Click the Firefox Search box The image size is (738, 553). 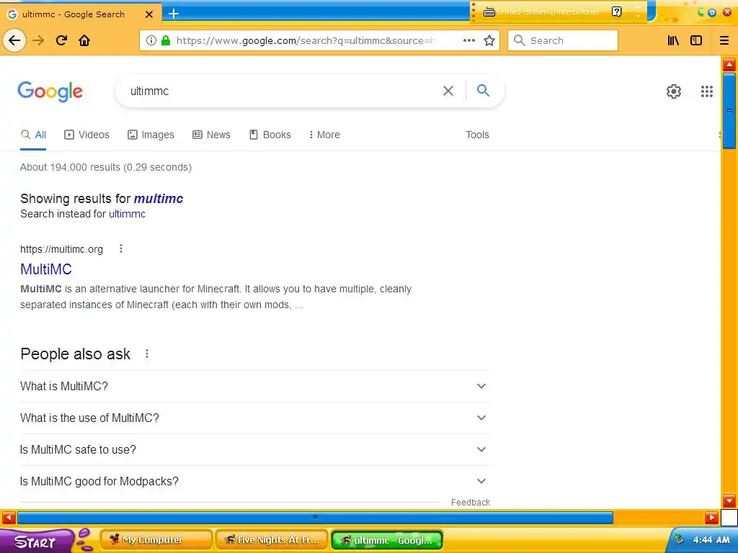(x=562, y=40)
